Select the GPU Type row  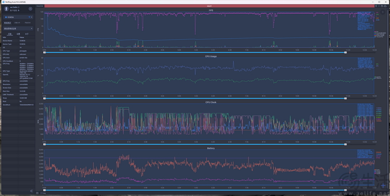[18, 71]
